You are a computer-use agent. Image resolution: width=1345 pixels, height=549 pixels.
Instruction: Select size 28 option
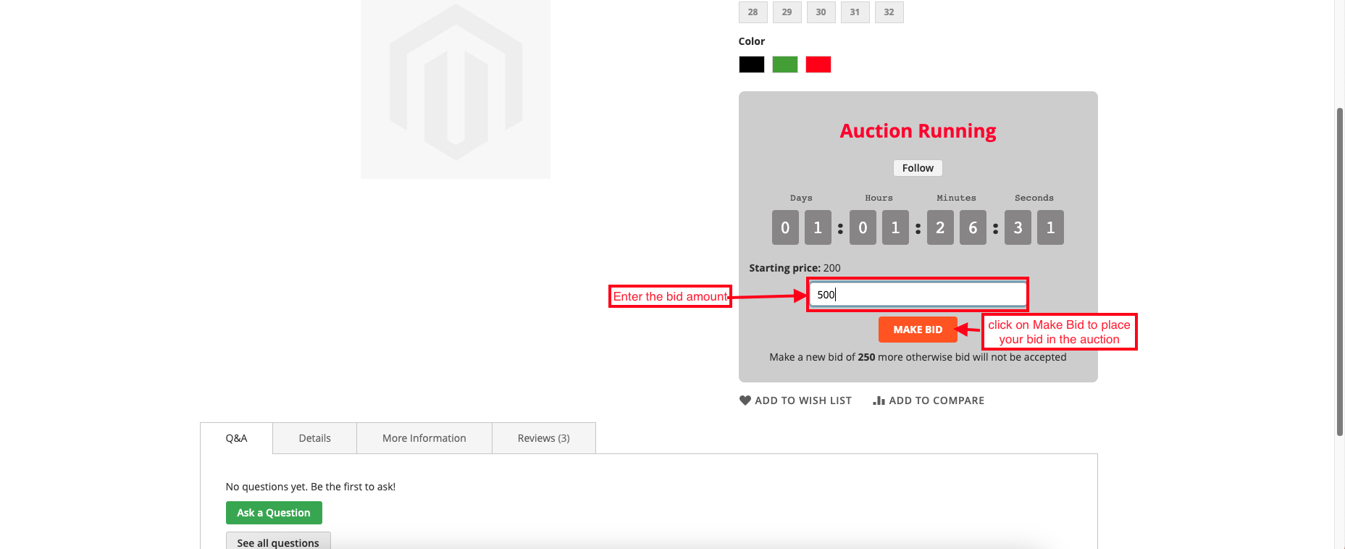pos(753,12)
